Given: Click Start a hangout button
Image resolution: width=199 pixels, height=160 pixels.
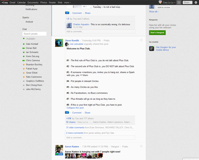Looking at the screenshot, I should tap(157, 33).
